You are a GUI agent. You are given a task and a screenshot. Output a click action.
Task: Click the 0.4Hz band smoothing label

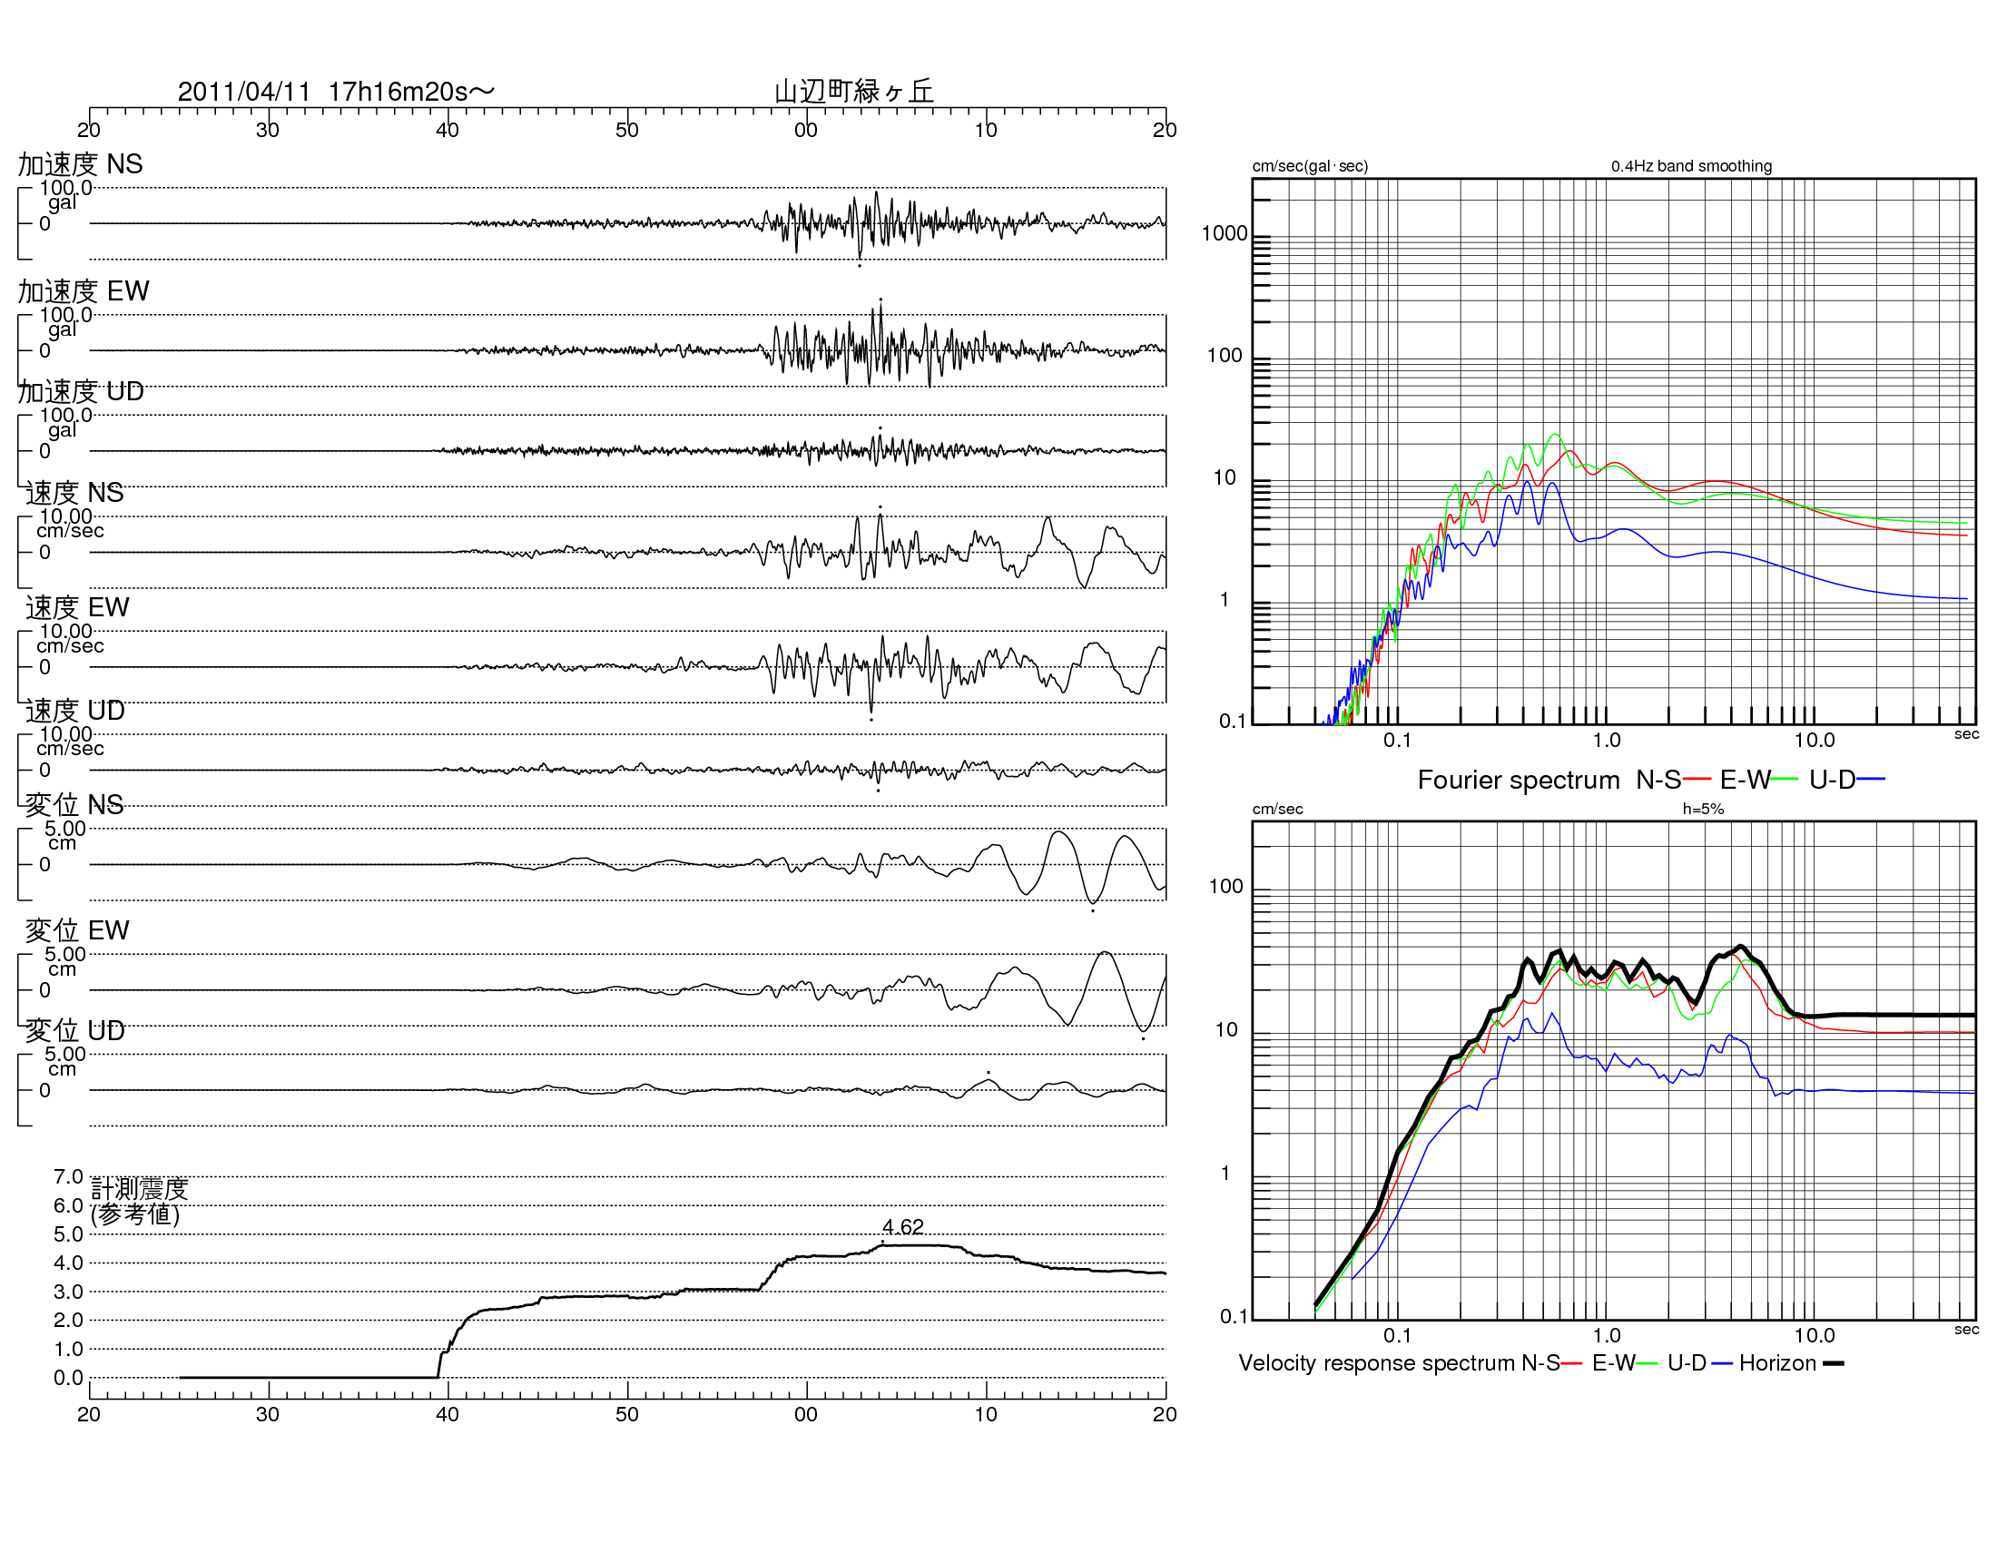click(1691, 166)
